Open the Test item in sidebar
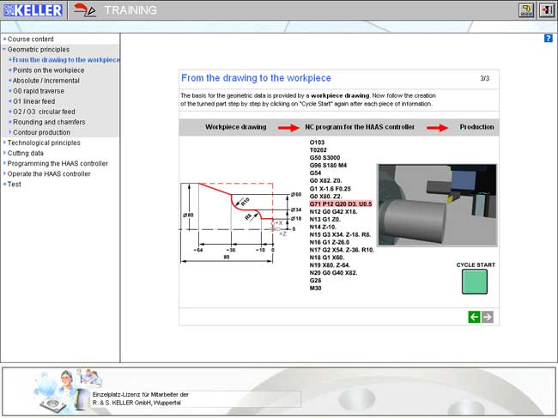Image resolution: width=558 pixels, height=419 pixels. pyautogui.click(x=14, y=184)
